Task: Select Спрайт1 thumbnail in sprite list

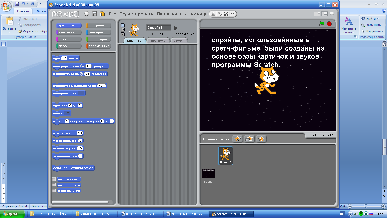Action: pos(226,156)
